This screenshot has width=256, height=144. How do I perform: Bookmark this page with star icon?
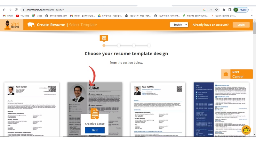pos(216,10)
